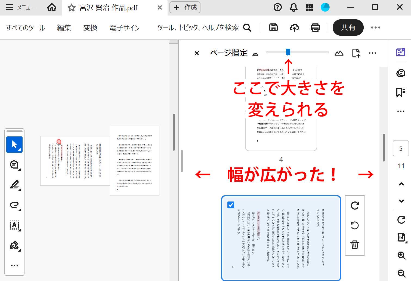
Task: Go to previous page with up chevron
Action: (401, 184)
